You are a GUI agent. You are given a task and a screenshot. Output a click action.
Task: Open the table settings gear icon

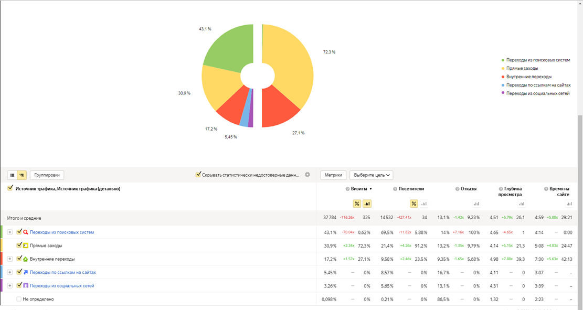[x=308, y=175]
